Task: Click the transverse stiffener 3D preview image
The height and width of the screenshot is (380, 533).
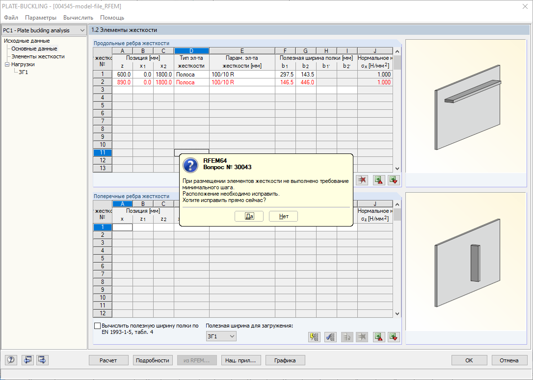Action: point(466,262)
